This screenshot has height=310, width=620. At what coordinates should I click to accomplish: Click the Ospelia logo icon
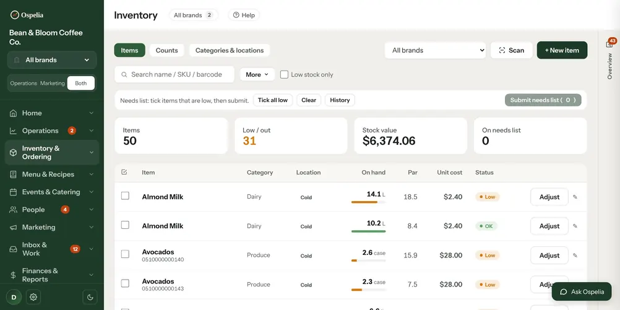pyautogui.click(x=15, y=15)
